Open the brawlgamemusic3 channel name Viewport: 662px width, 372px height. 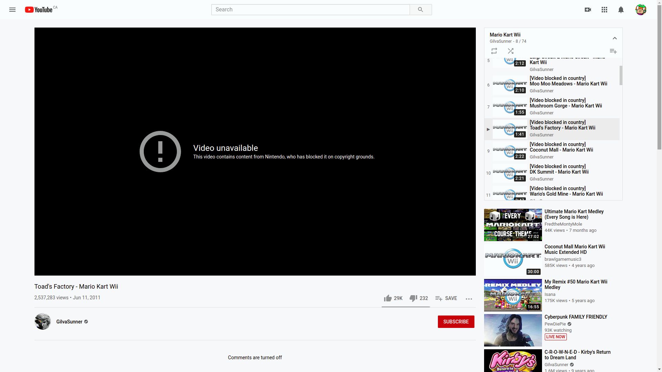(x=563, y=259)
